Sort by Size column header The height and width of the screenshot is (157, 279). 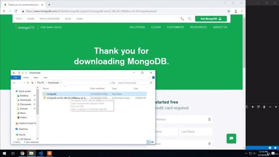click(136, 89)
